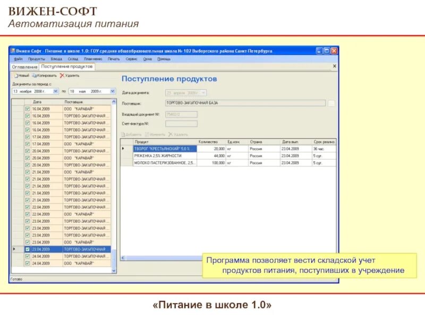Click the Счет-фактура № field
The image size is (425, 319).
tap(181, 124)
